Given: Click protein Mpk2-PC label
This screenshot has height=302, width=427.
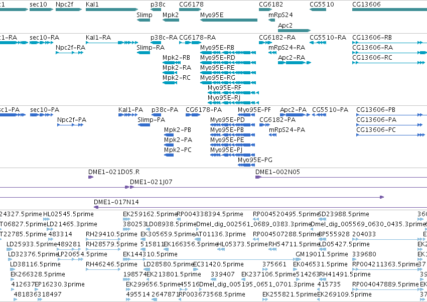Looking at the screenshot, I should tap(178, 150).
